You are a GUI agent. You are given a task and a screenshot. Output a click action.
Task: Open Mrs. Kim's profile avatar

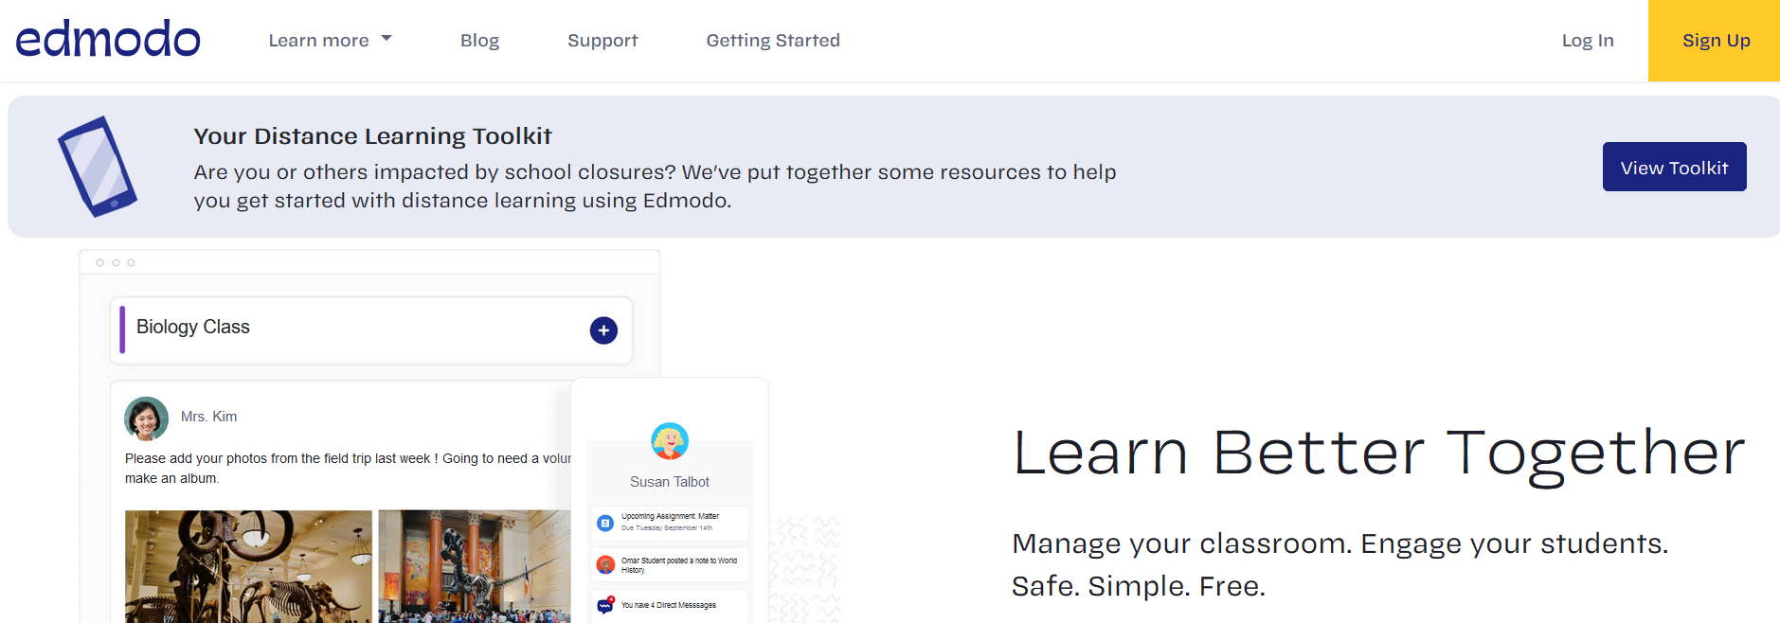click(146, 417)
